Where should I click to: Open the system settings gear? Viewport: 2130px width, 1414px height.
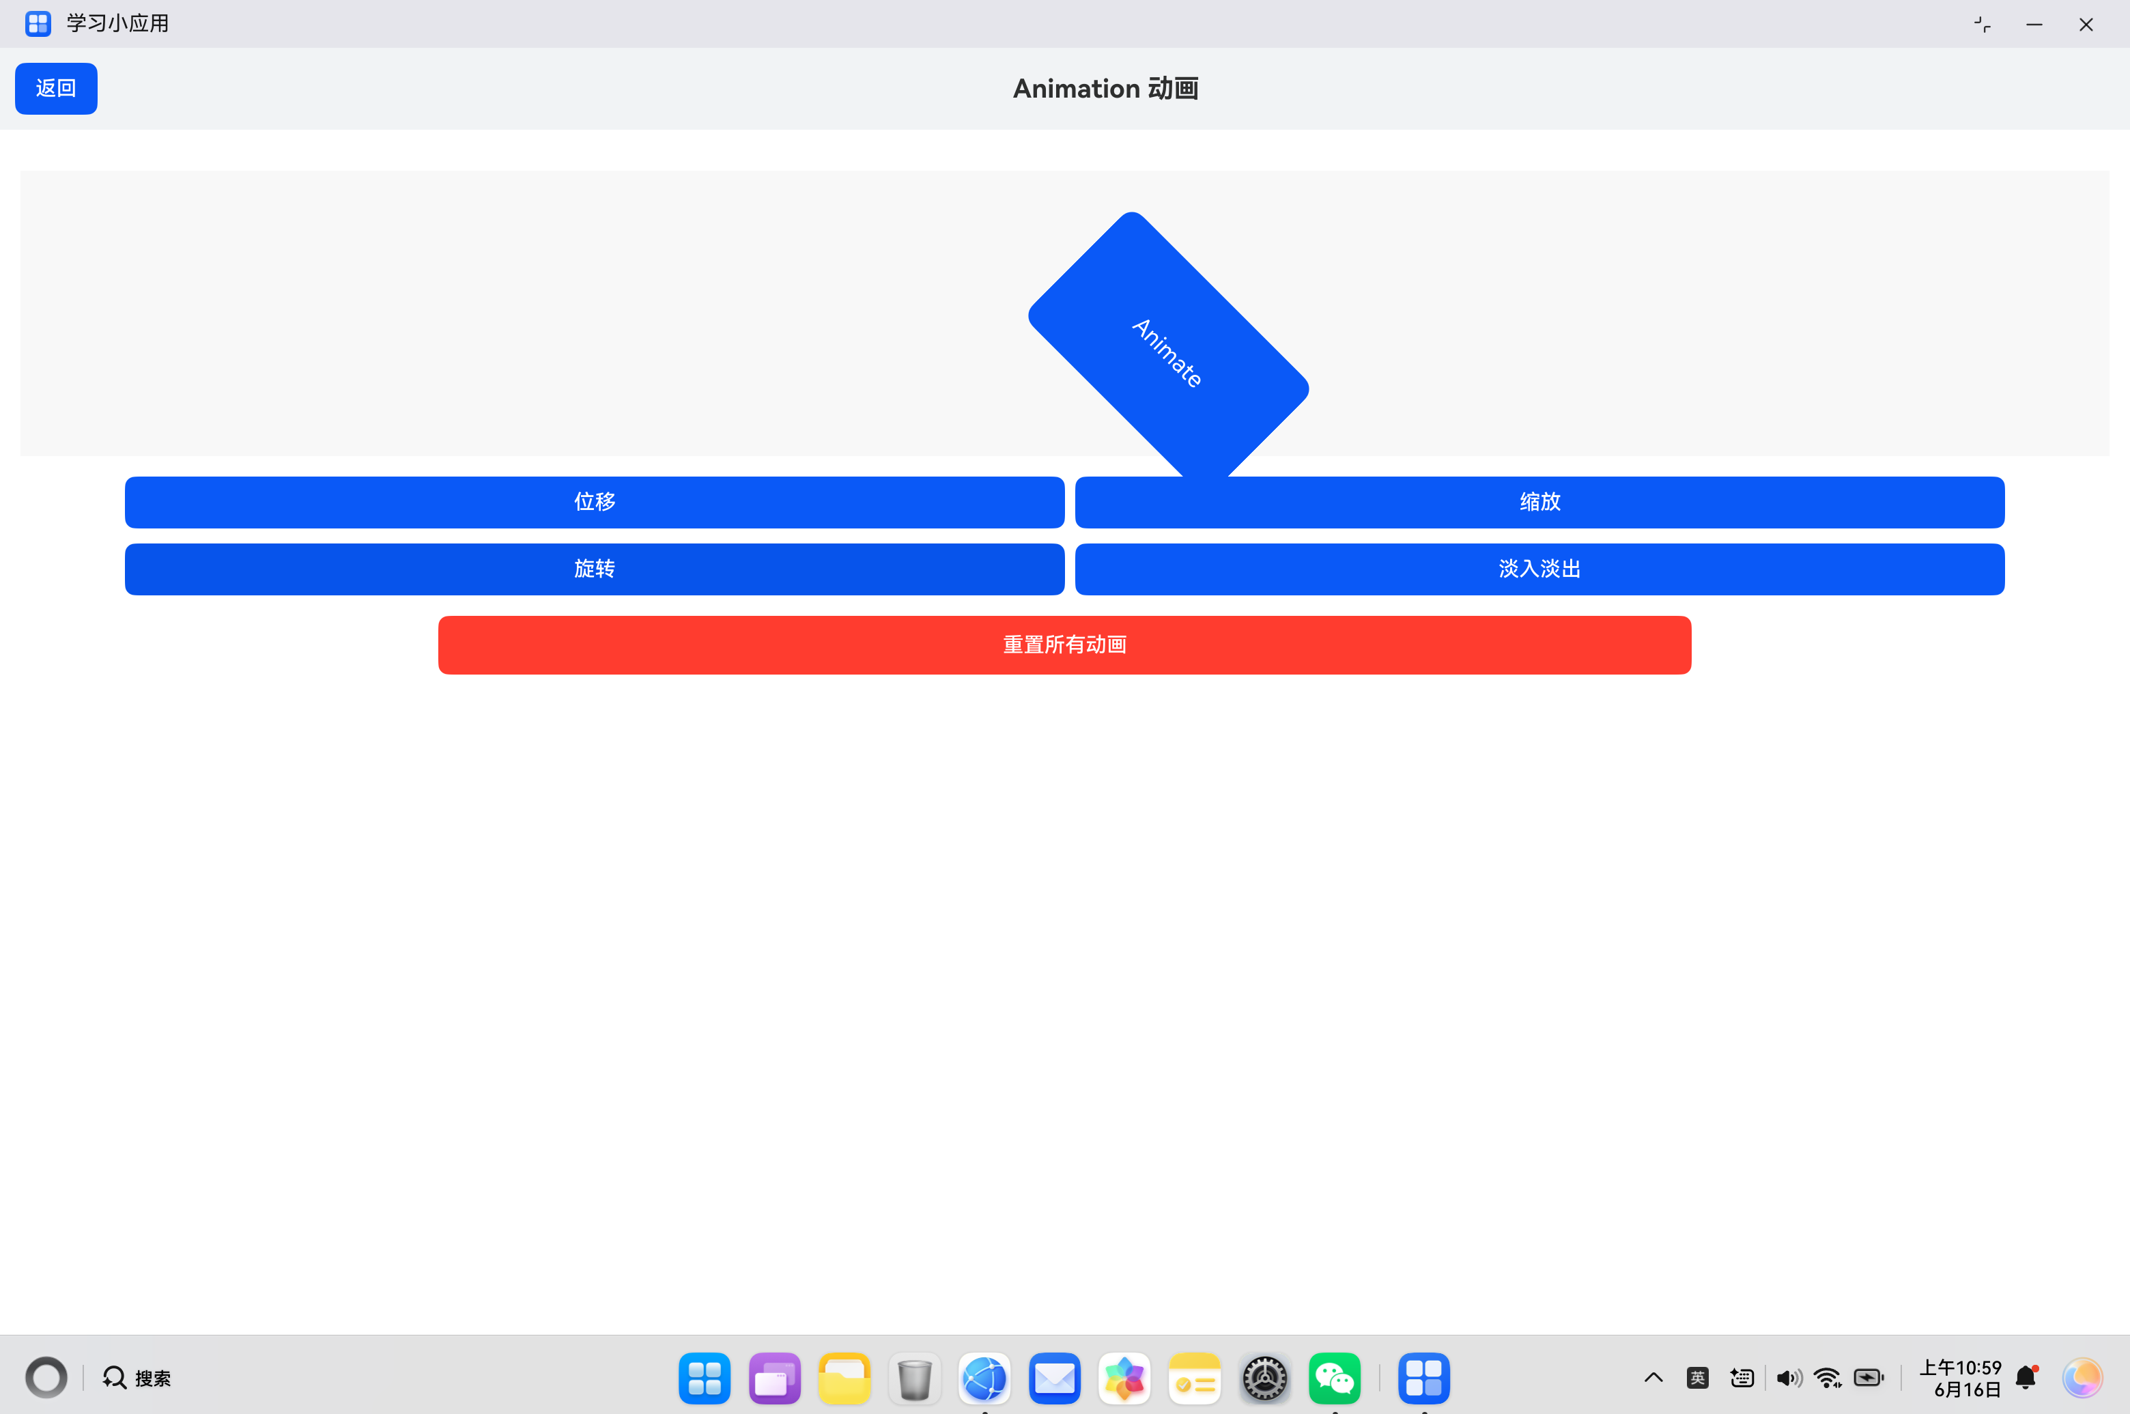(x=1265, y=1378)
